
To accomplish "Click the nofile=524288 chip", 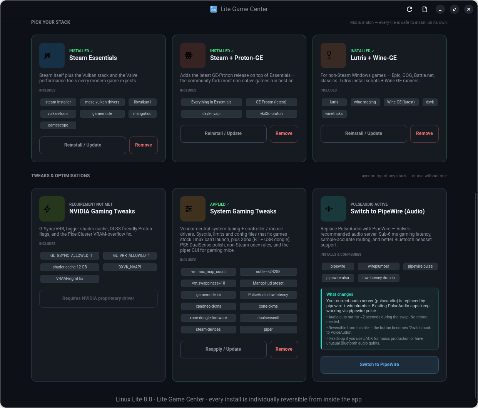I will [x=268, y=272].
